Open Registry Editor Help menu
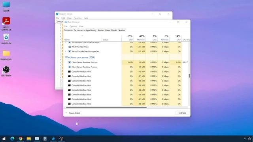 tap(86, 18)
